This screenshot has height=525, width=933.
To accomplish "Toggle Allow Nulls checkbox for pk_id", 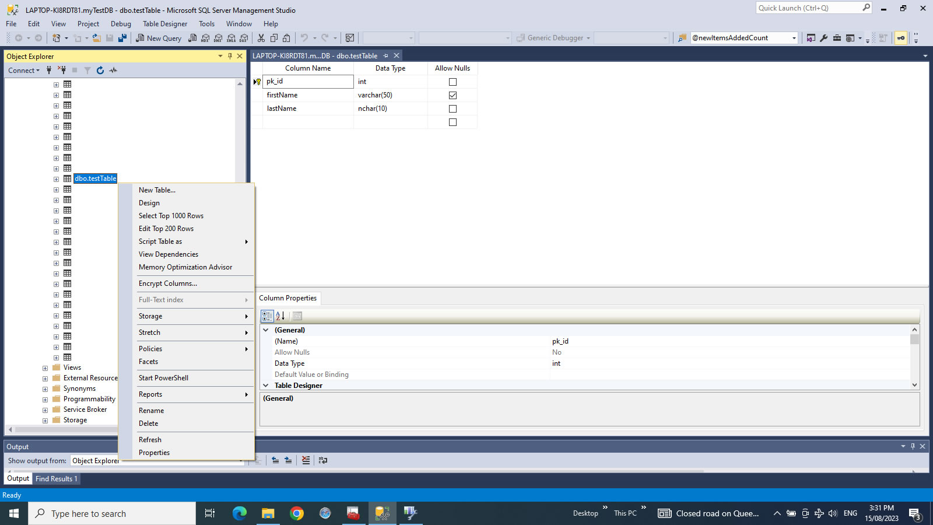I will [453, 82].
